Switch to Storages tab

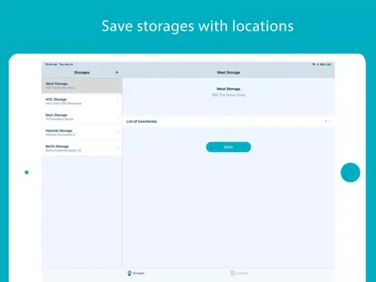click(x=136, y=273)
